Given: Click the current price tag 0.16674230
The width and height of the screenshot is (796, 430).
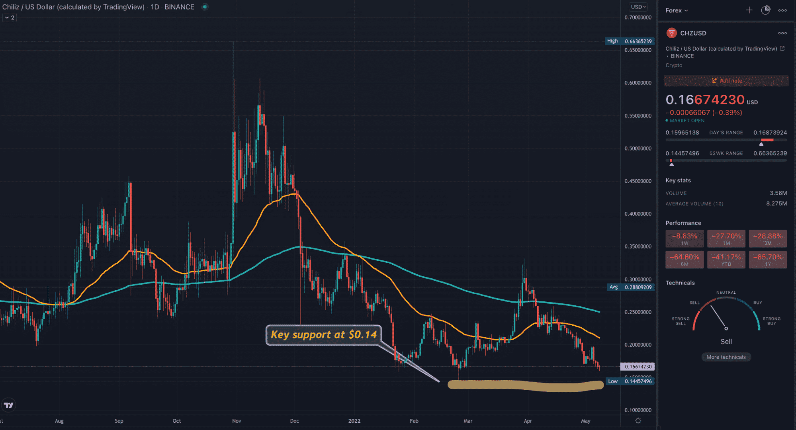Looking at the screenshot, I should coord(638,366).
